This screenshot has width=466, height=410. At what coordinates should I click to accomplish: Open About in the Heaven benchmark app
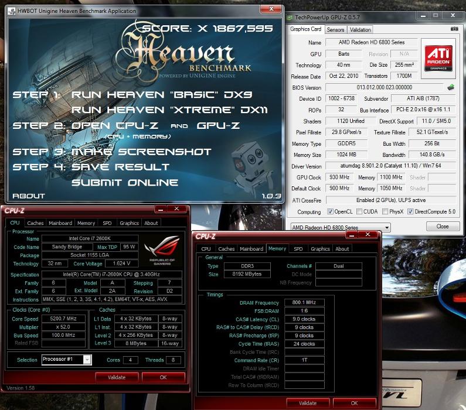click(29, 196)
